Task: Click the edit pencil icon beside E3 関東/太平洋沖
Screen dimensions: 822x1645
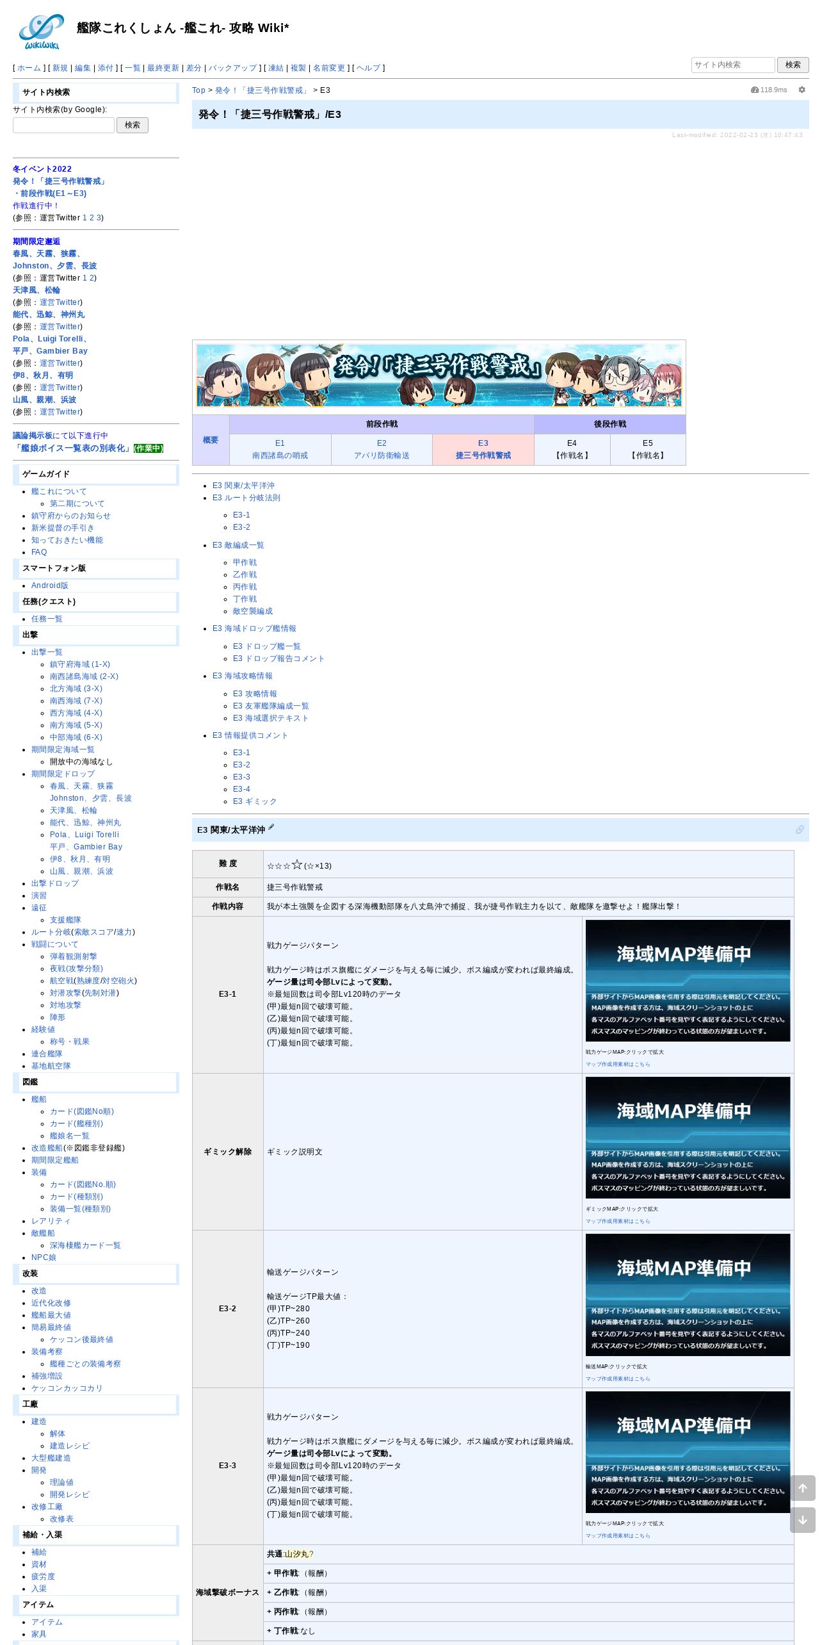Action: coord(271,828)
